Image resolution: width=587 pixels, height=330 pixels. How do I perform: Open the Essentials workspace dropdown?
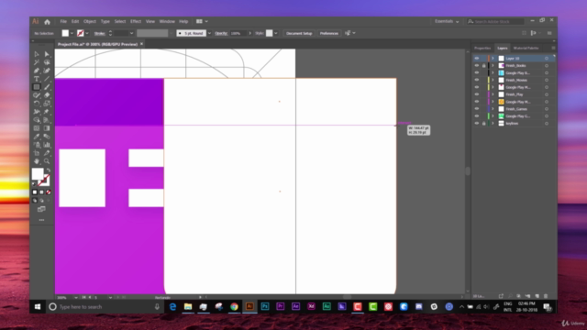[447, 22]
